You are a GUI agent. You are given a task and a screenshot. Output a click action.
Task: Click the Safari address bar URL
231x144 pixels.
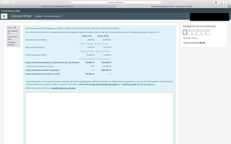[116, 2]
